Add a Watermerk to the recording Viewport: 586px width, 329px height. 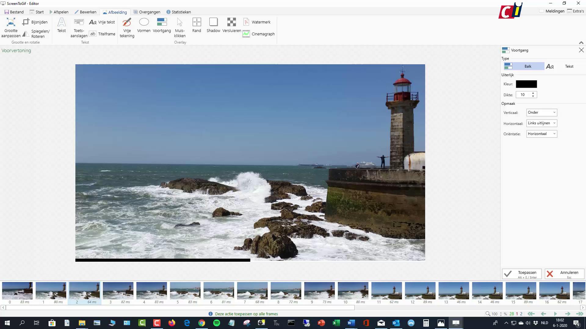click(257, 22)
